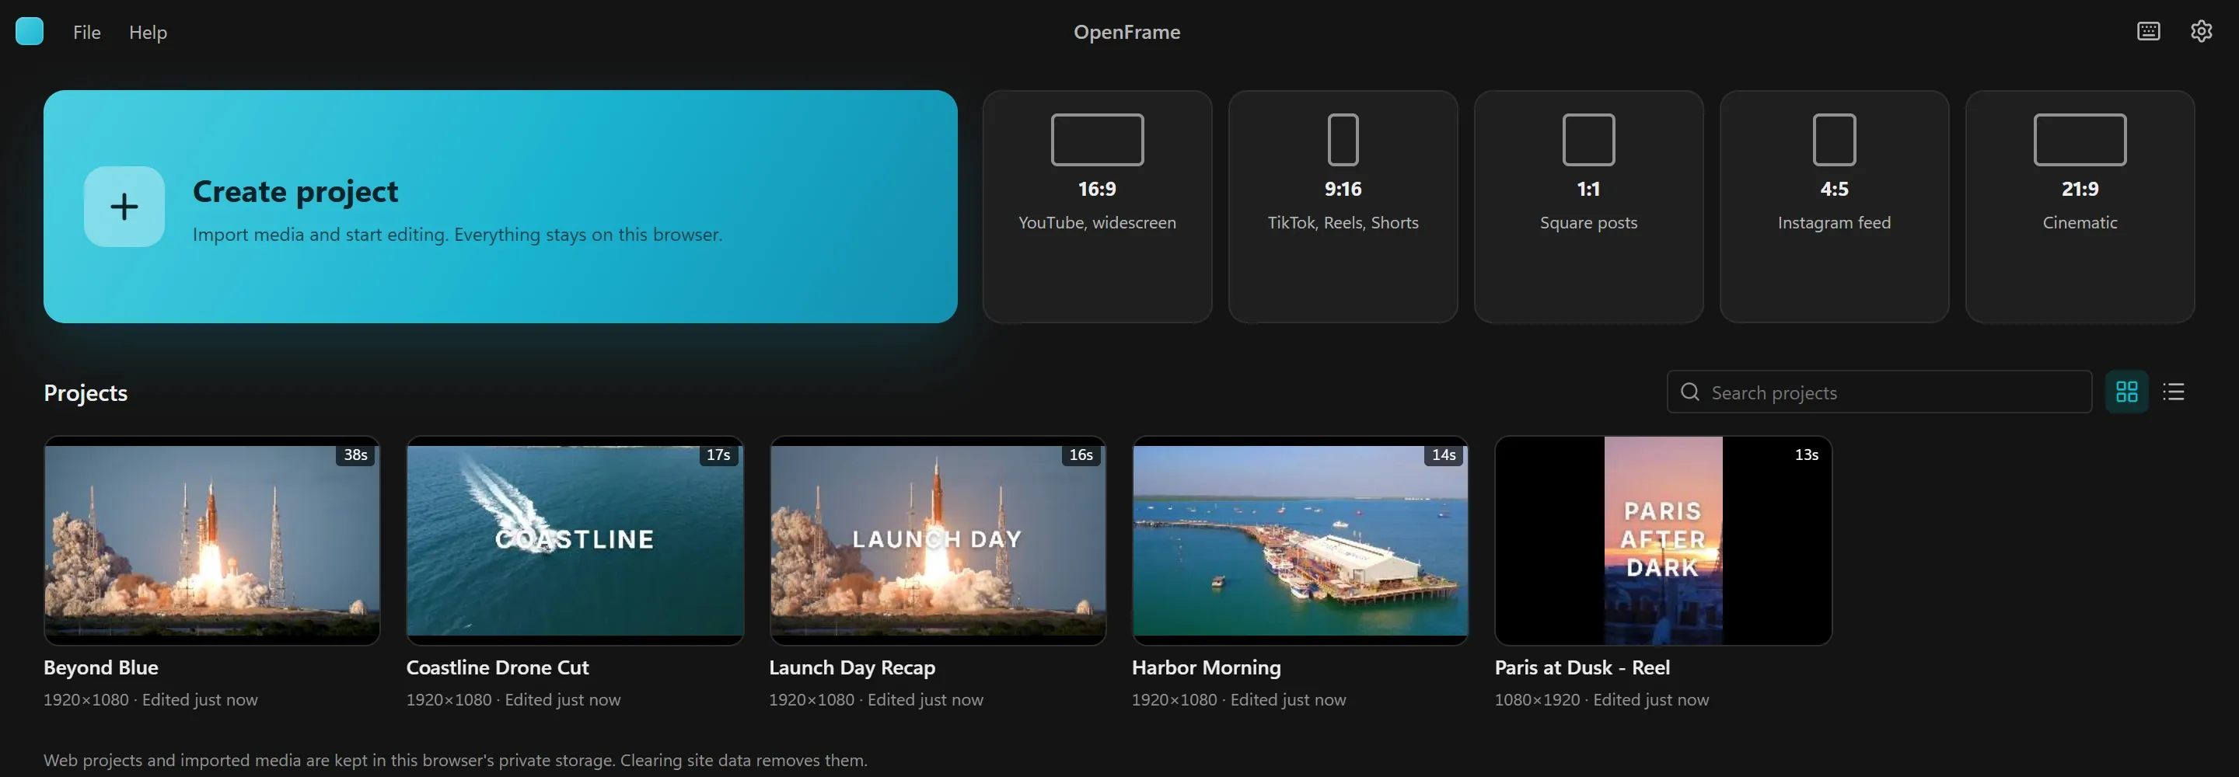Click the OpenFrame title text

click(1126, 32)
